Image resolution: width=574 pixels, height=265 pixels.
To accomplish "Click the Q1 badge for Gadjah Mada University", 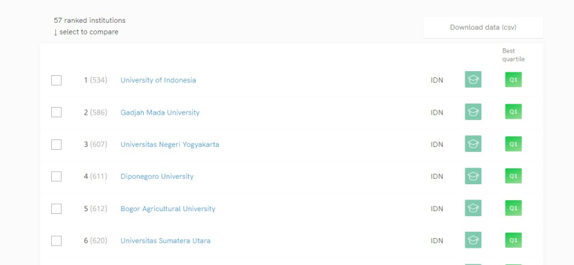I will (513, 112).
